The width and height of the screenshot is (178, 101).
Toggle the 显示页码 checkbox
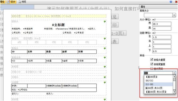pos(152,69)
